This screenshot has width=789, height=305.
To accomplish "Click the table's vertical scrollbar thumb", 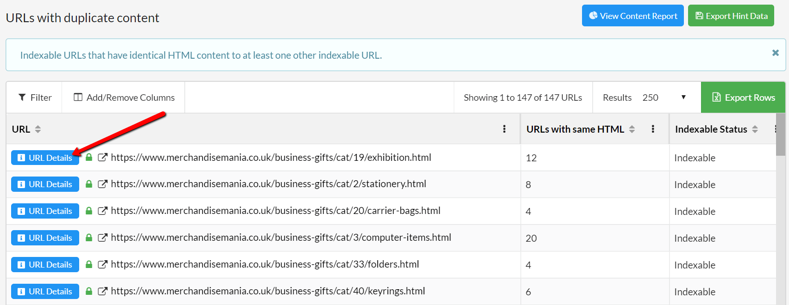I will [781, 134].
